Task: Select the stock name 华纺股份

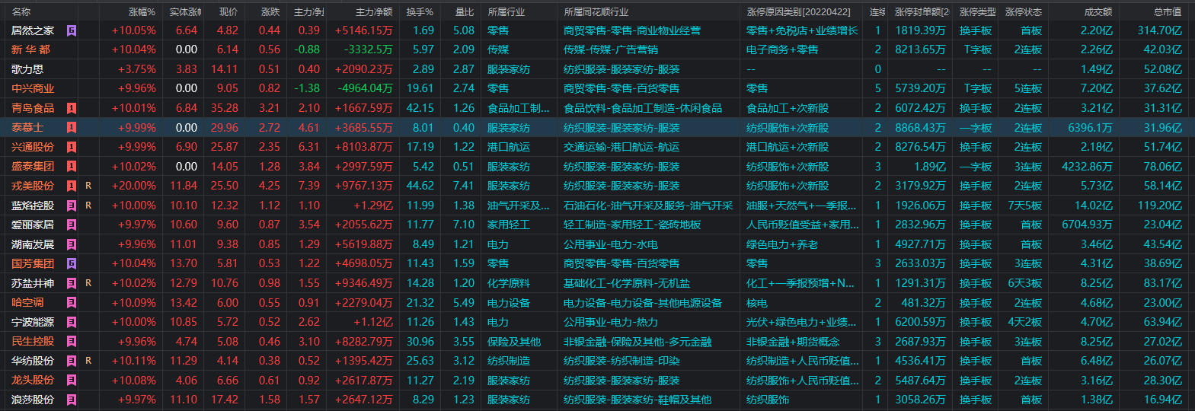Action: point(33,361)
